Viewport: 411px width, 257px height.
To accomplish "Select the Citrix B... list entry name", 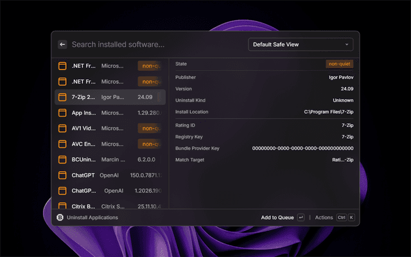I will pos(83,206).
